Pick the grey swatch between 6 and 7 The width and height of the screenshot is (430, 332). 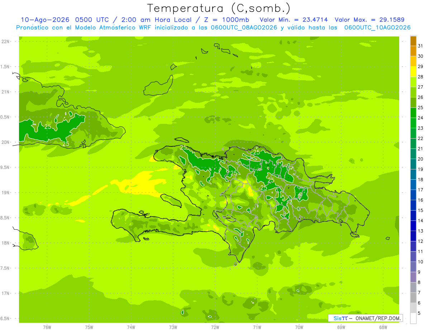point(414,298)
